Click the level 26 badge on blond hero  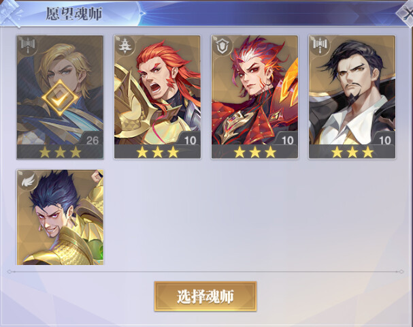click(92, 140)
